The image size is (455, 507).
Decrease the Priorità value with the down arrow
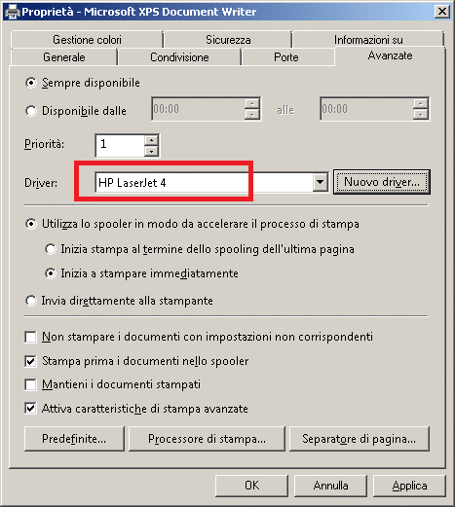[151, 151]
